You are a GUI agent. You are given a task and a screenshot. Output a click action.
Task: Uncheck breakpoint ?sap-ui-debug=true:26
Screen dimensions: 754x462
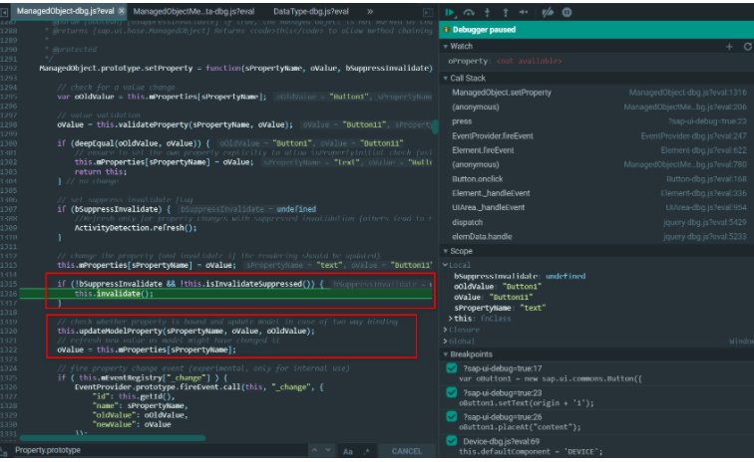click(451, 416)
